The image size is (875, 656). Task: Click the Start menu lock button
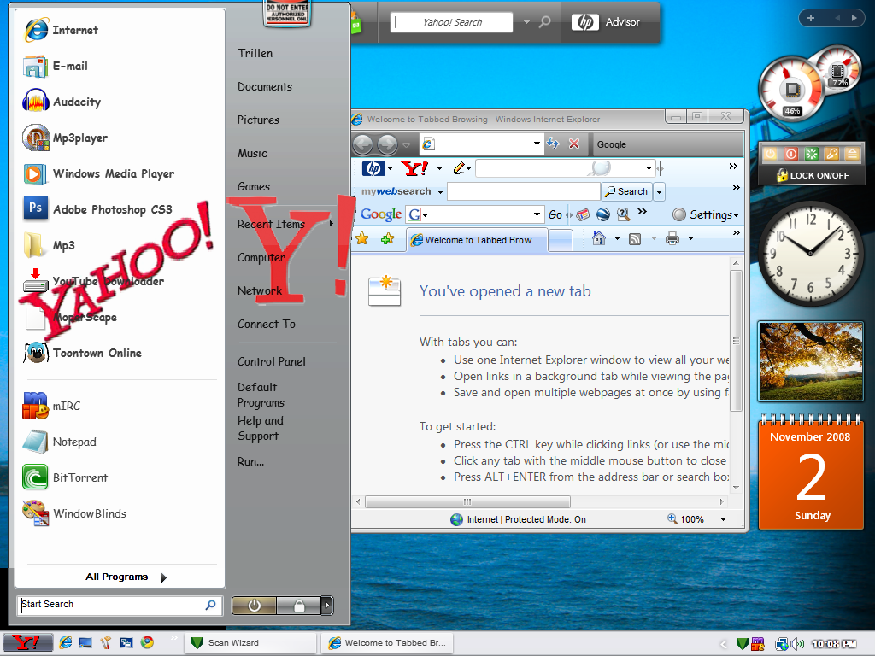[298, 606]
